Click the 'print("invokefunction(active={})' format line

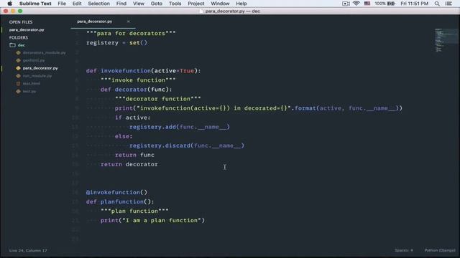[x=259, y=108]
